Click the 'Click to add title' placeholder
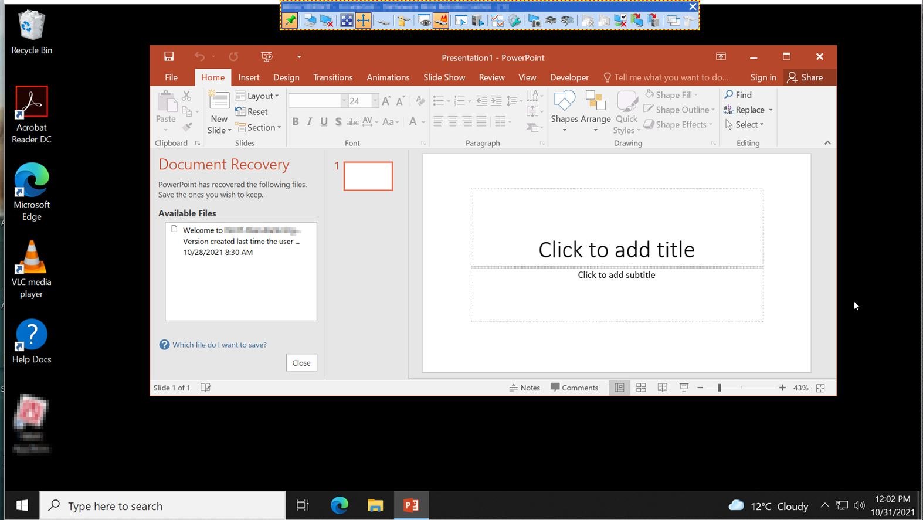 [x=617, y=228]
